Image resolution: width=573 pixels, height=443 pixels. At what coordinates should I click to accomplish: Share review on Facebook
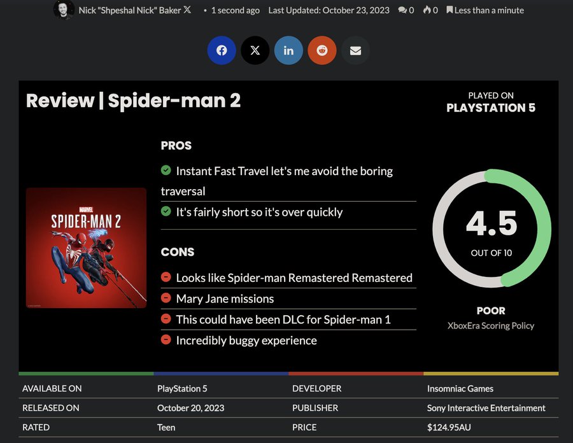click(222, 50)
